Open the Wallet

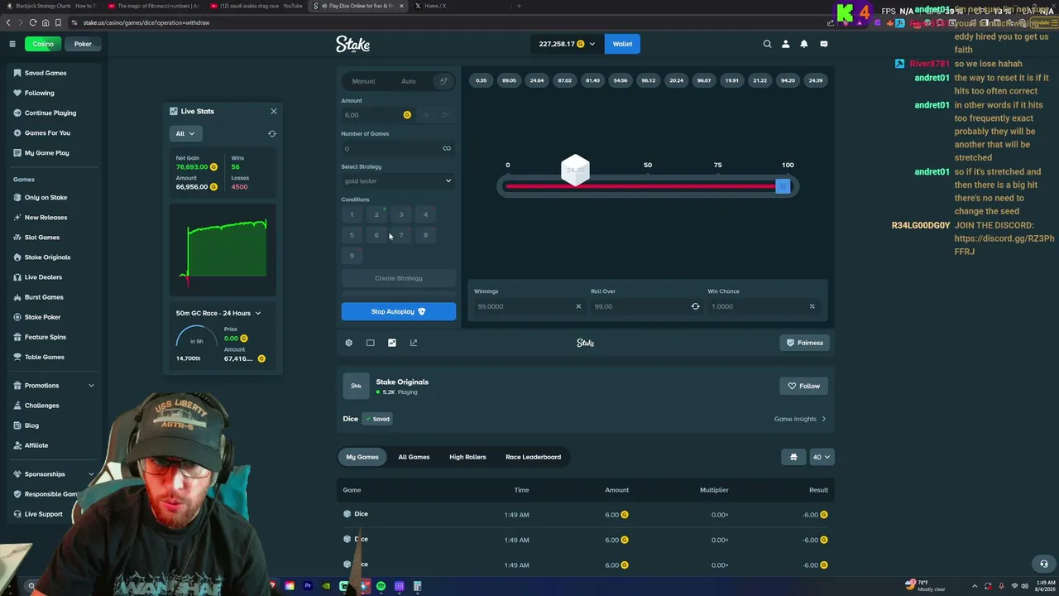622,44
